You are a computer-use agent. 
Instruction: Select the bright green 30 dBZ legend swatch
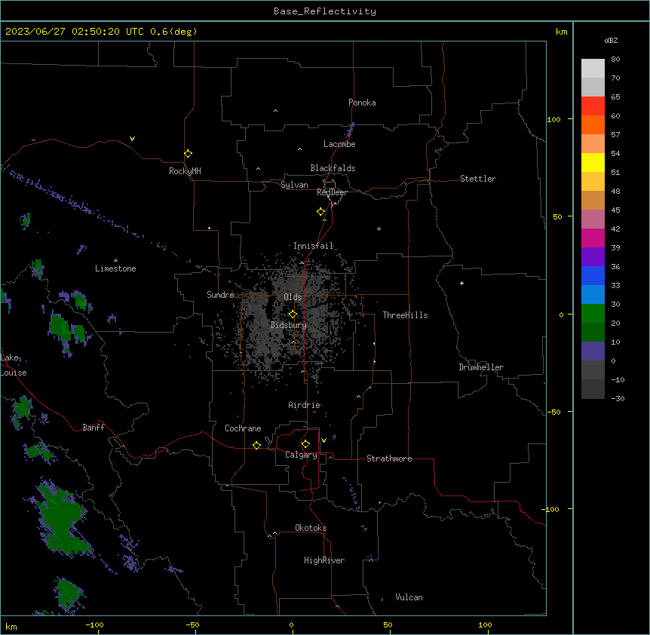coord(593,314)
